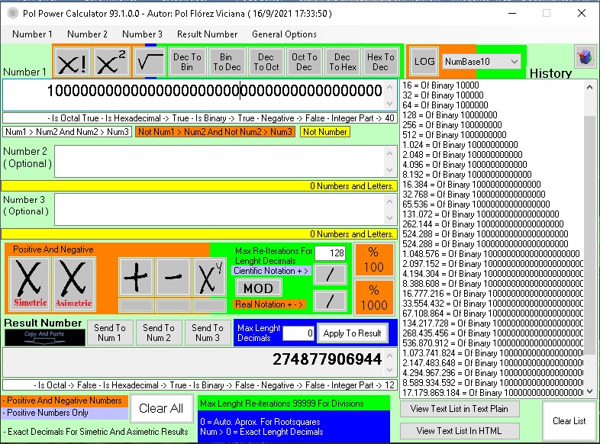600x444 pixels.
Task: Open the NumBase10 dropdown
Action: point(481,61)
